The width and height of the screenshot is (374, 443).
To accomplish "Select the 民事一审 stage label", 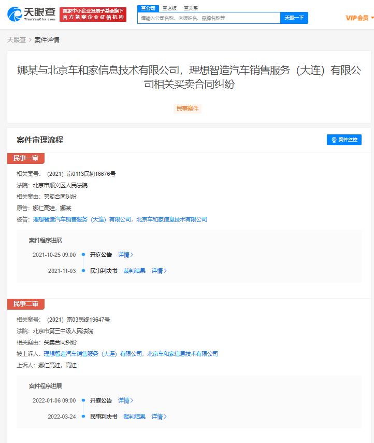I will [26, 158].
